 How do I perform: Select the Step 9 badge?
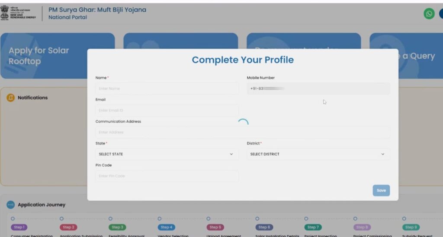click(x=411, y=227)
